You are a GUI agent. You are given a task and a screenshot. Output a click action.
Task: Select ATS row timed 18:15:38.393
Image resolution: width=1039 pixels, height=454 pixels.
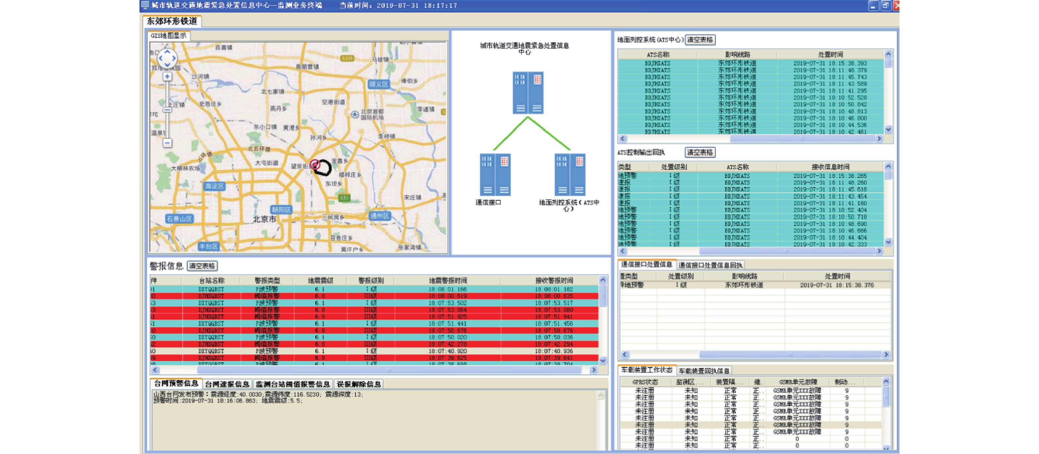(x=751, y=63)
